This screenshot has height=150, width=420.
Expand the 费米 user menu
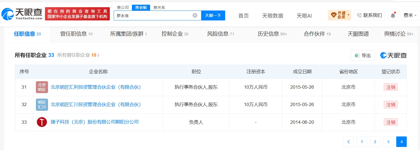point(410,15)
